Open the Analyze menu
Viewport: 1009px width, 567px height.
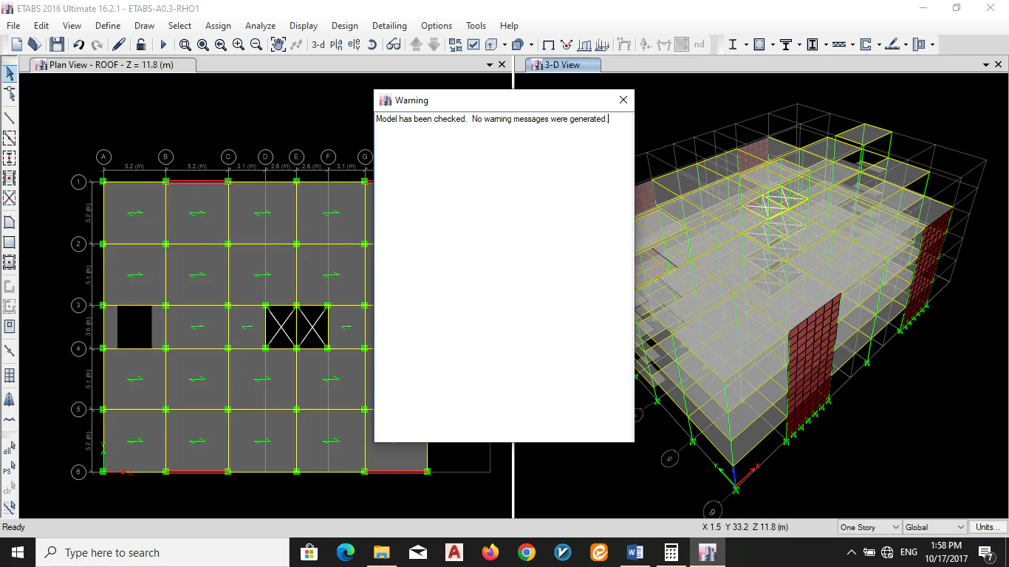tap(260, 26)
